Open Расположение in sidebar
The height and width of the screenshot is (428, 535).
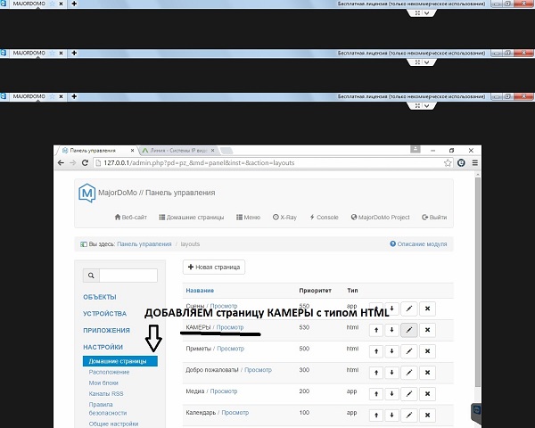point(109,372)
